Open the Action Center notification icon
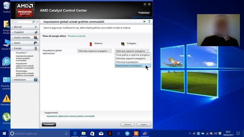This screenshot has height=137, width=244. (238, 134)
